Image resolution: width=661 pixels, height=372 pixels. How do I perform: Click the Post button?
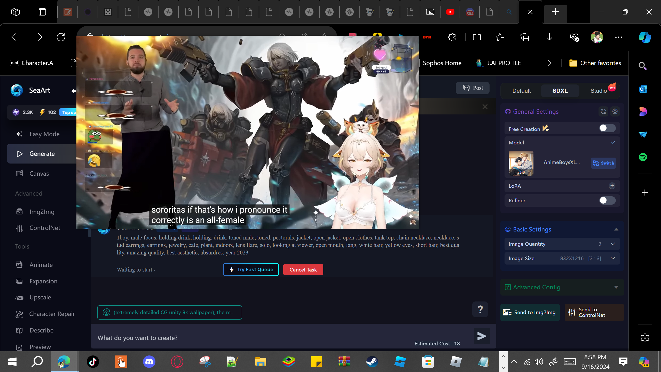[473, 88]
